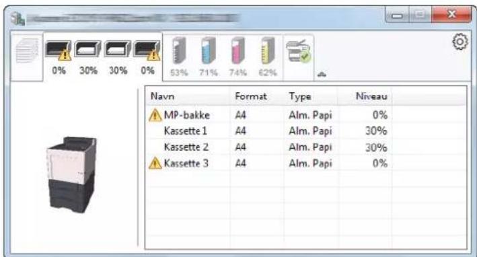Click the Format column header

coord(258,96)
